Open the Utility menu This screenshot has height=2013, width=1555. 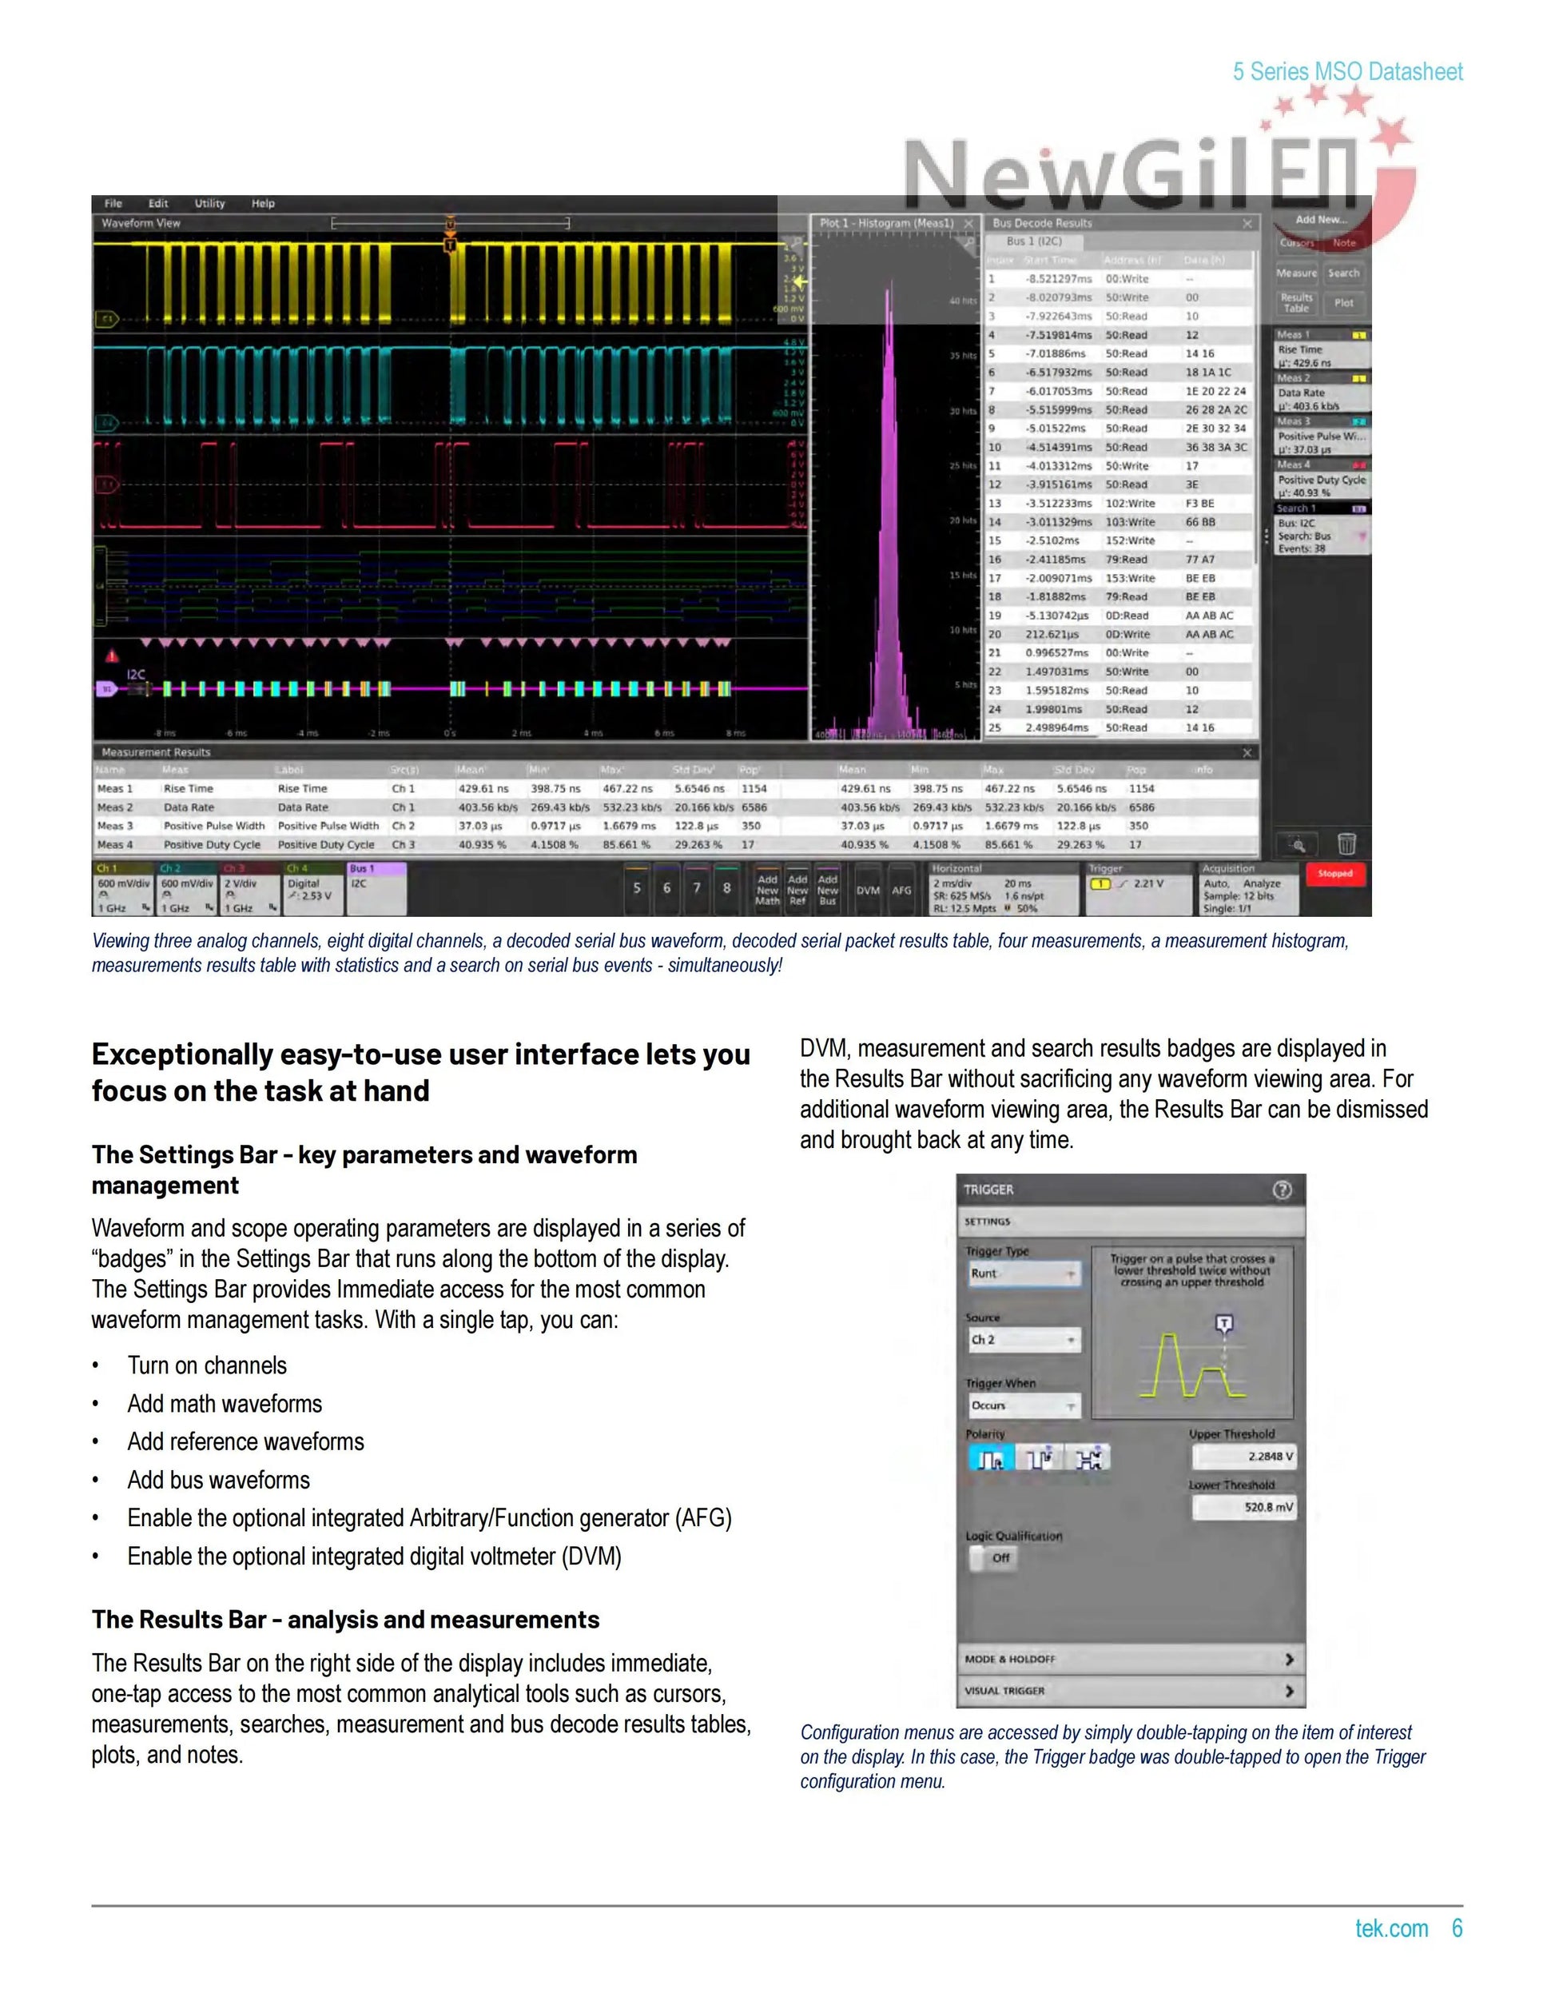(x=209, y=204)
